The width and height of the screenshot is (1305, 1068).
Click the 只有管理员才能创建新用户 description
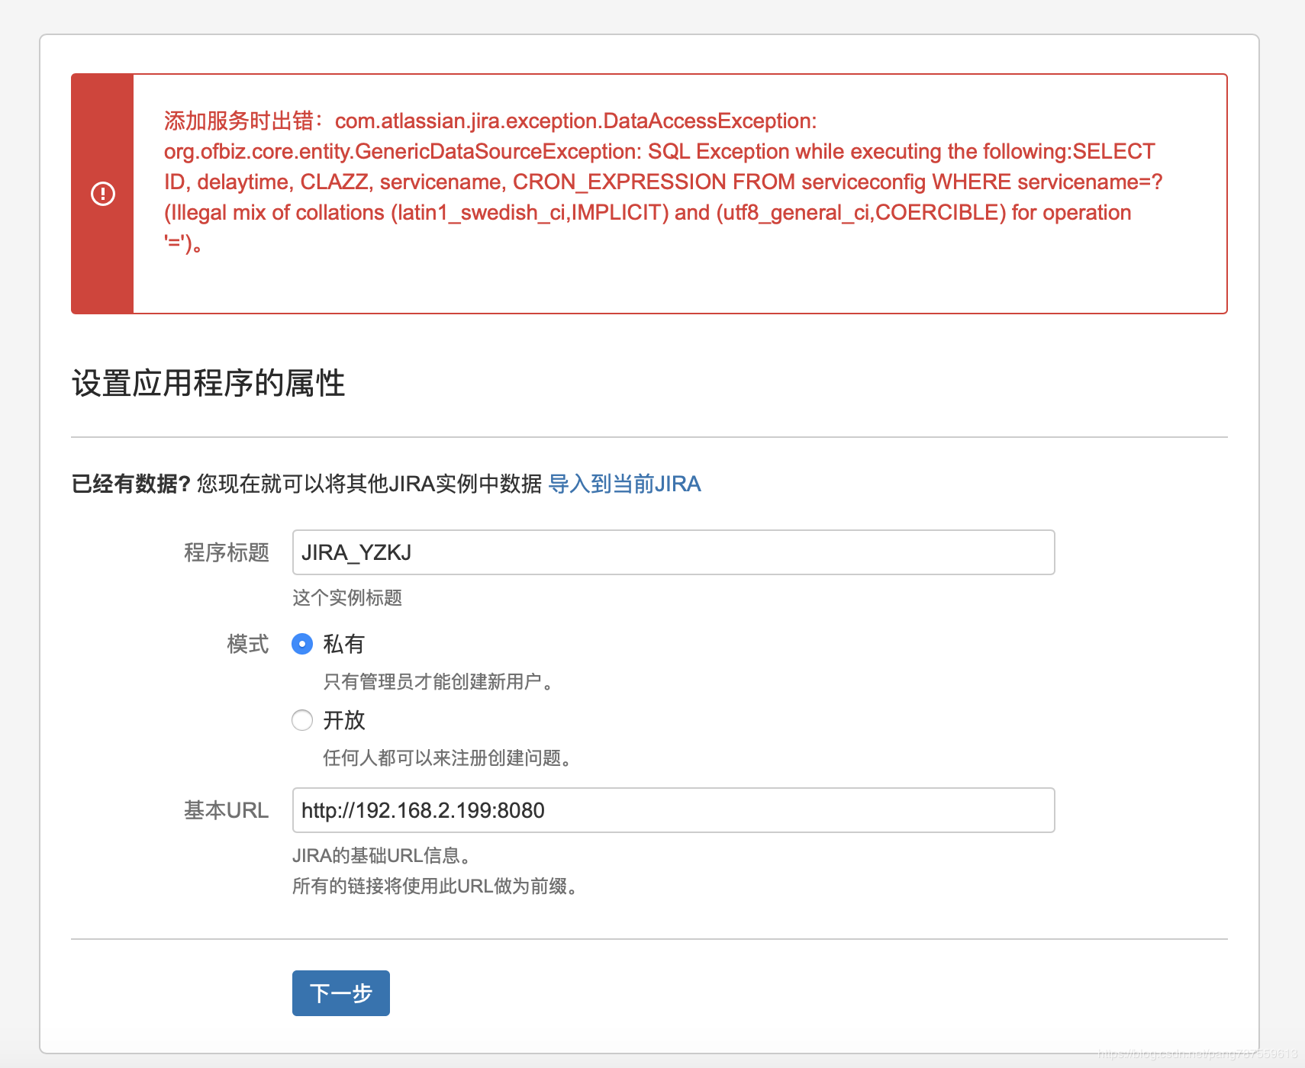point(437,681)
